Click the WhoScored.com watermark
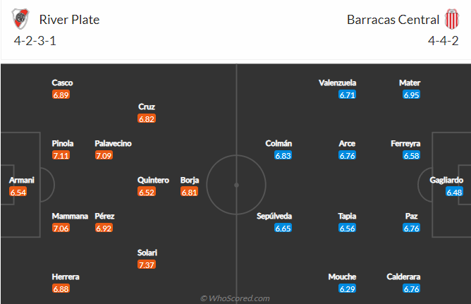The width and height of the screenshot is (471, 304). coord(235,298)
